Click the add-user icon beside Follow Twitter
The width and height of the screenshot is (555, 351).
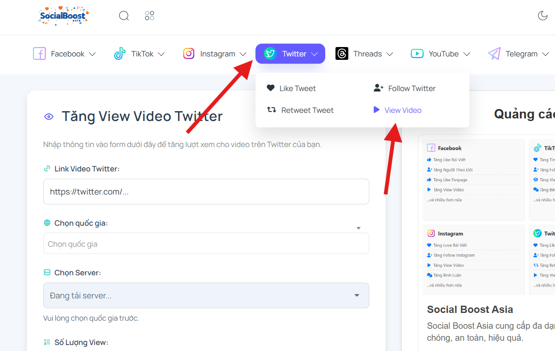click(378, 88)
